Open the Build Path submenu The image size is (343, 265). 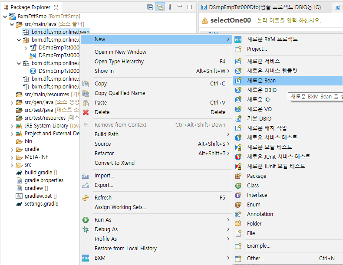(x=106, y=134)
